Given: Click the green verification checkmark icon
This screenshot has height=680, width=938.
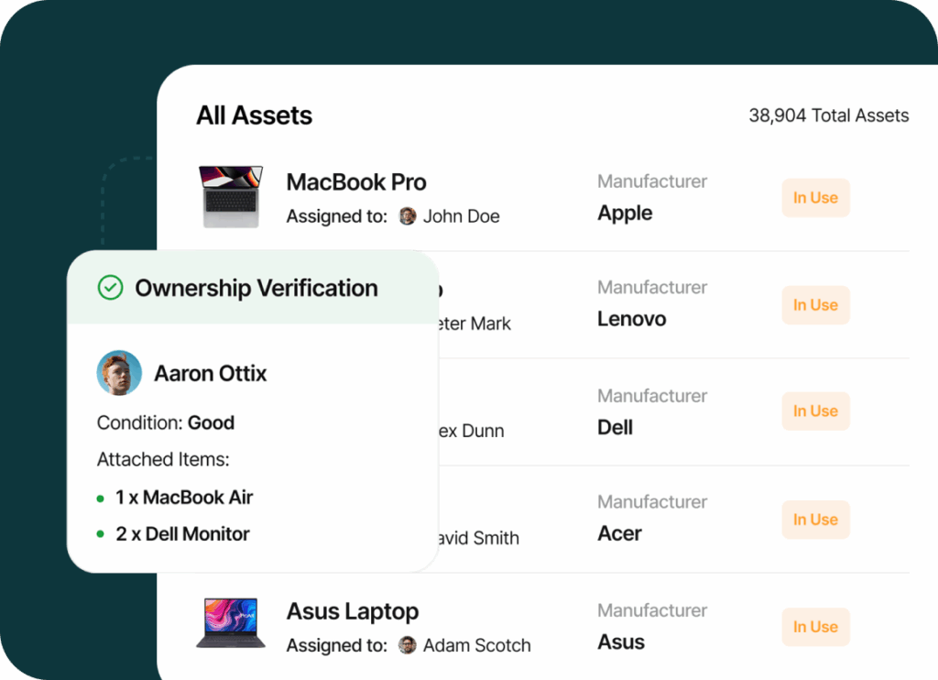Looking at the screenshot, I should pyautogui.click(x=110, y=288).
